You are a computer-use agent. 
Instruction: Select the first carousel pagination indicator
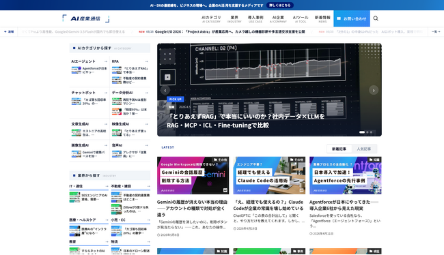pyautogui.click(x=362, y=132)
